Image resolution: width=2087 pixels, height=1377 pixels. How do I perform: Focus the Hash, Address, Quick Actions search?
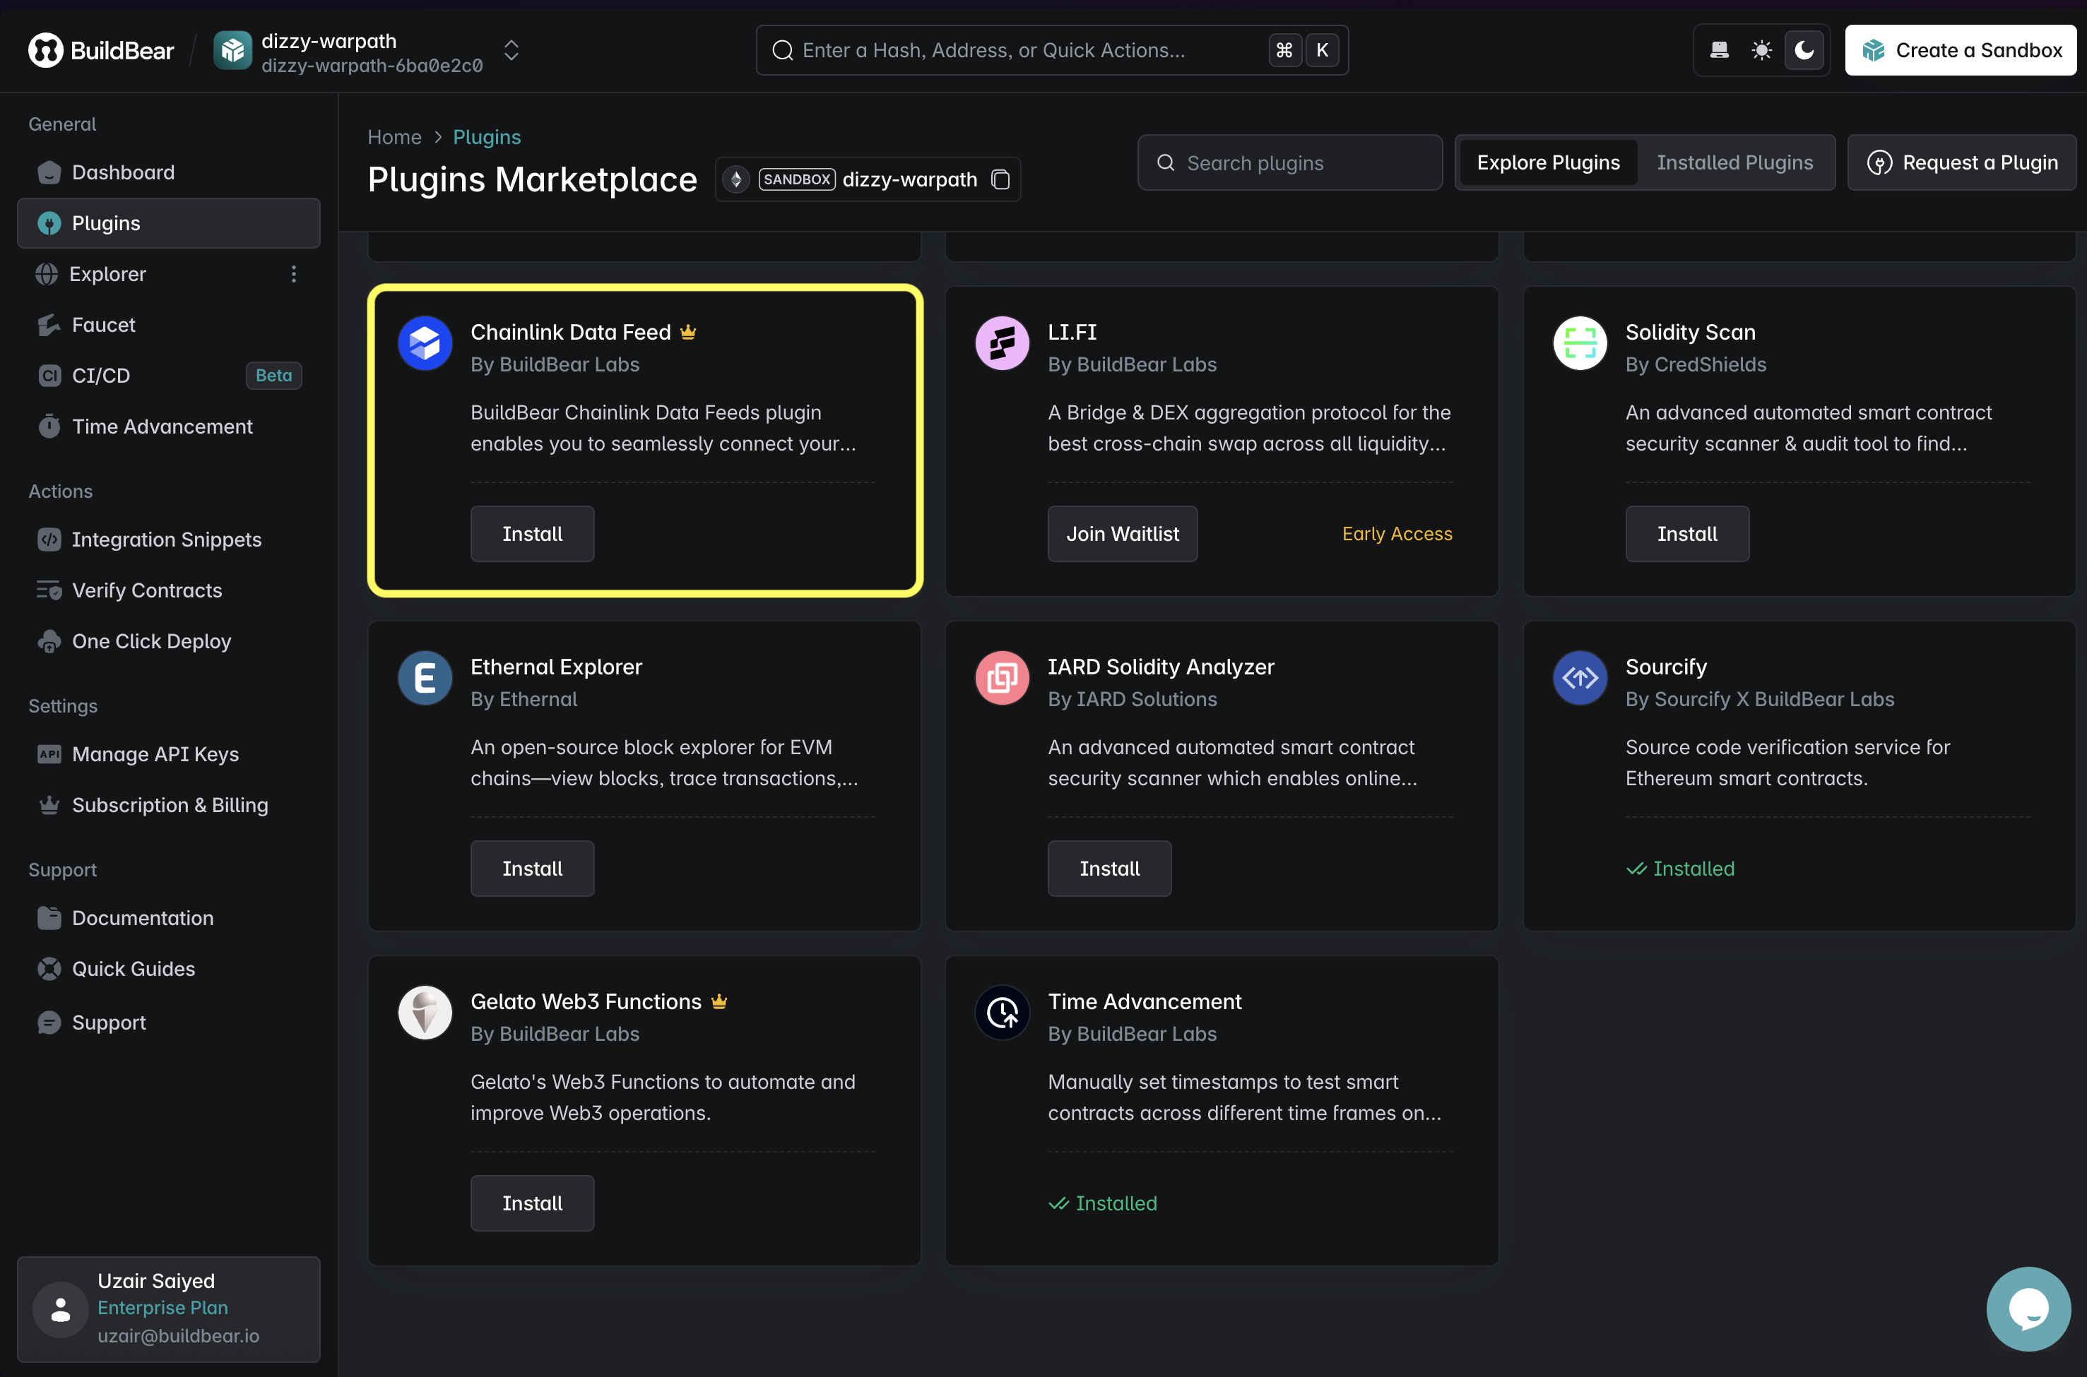1051,50
